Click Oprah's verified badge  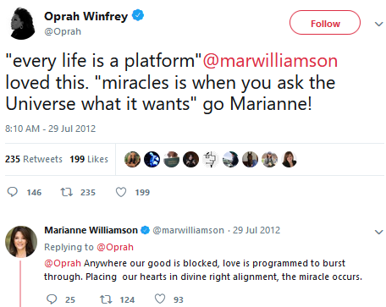pyautogui.click(x=138, y=15)
